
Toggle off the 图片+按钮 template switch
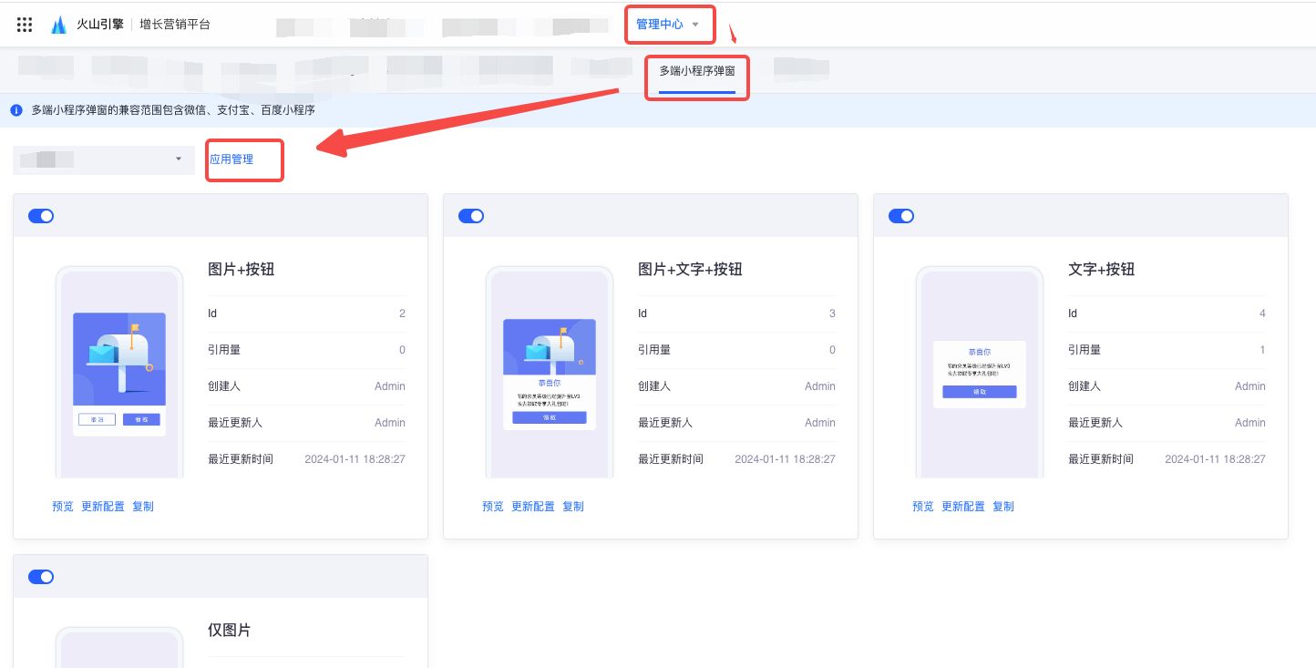coord(41,216)
